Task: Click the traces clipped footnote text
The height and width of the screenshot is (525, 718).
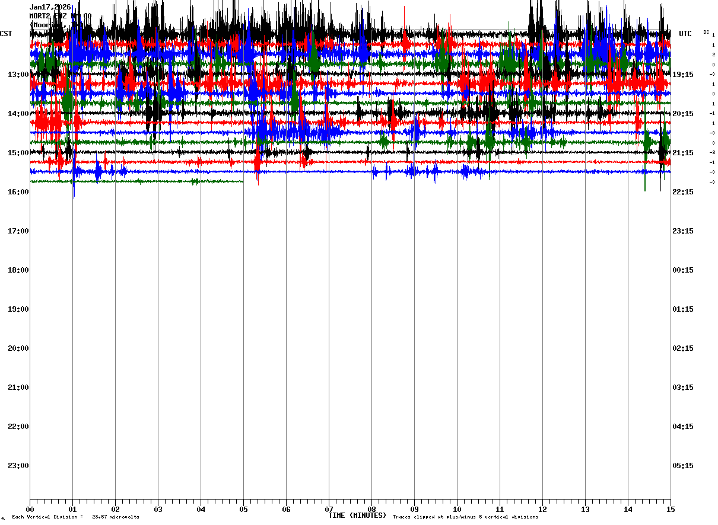Action: 465,517
